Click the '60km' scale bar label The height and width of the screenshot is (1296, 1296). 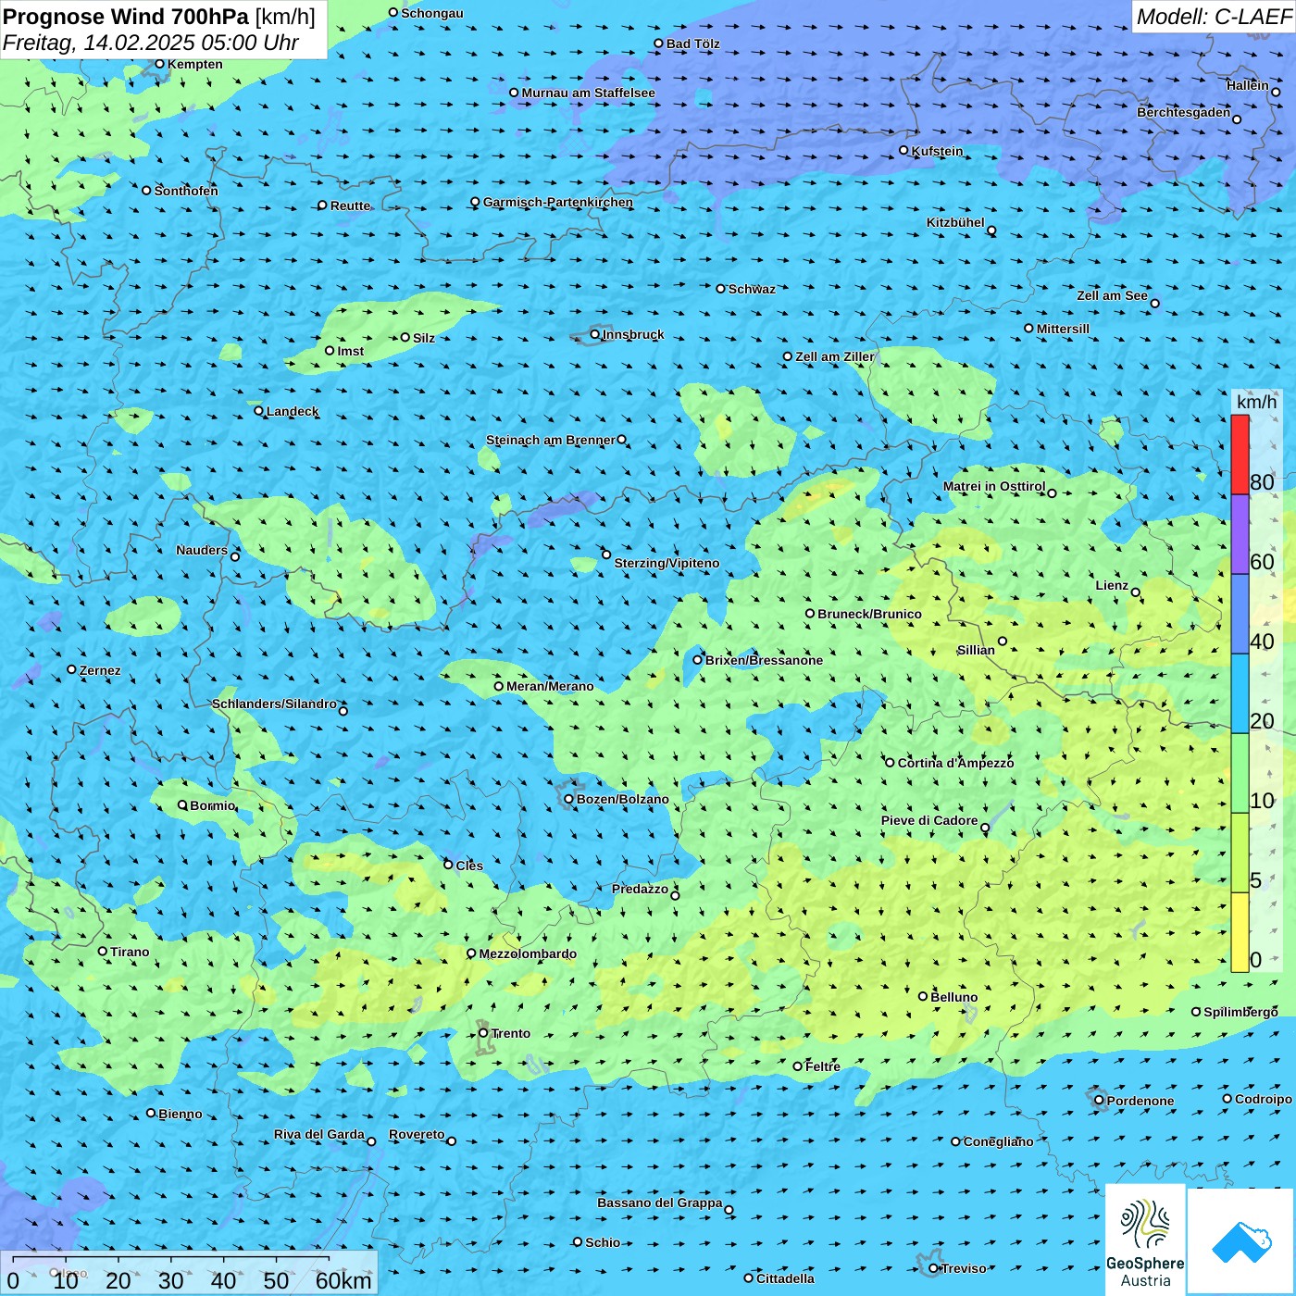344,1280
